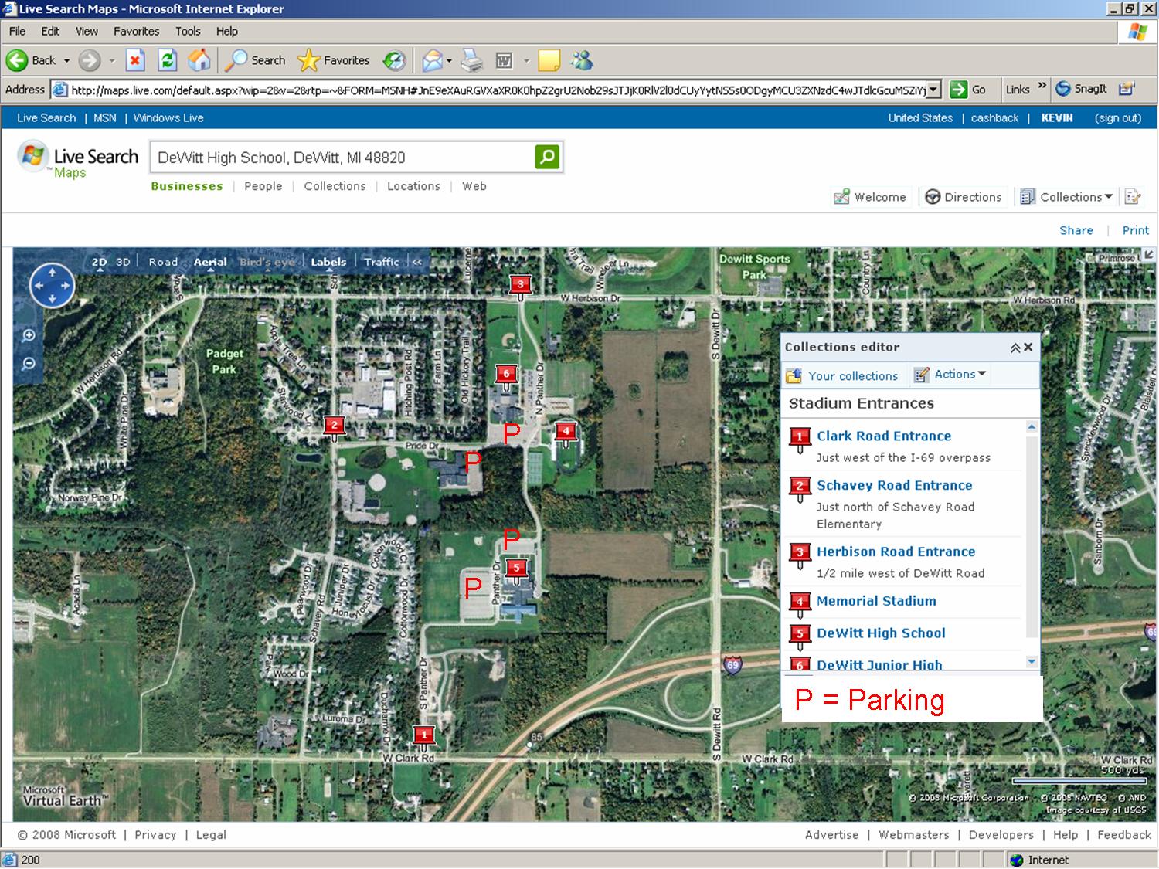Screen dimensions: 1159x869
Task: Open the Forward button dropdown arrow
Action: [111, 60]
